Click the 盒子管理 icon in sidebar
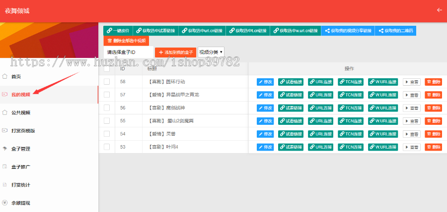Screen dimensions: 447x212 [5, 149]
